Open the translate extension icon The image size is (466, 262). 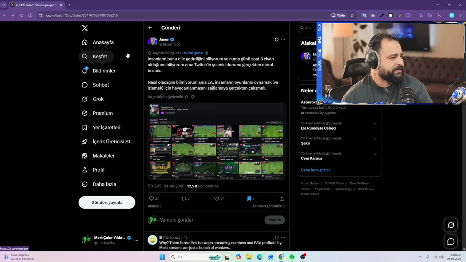364,15
